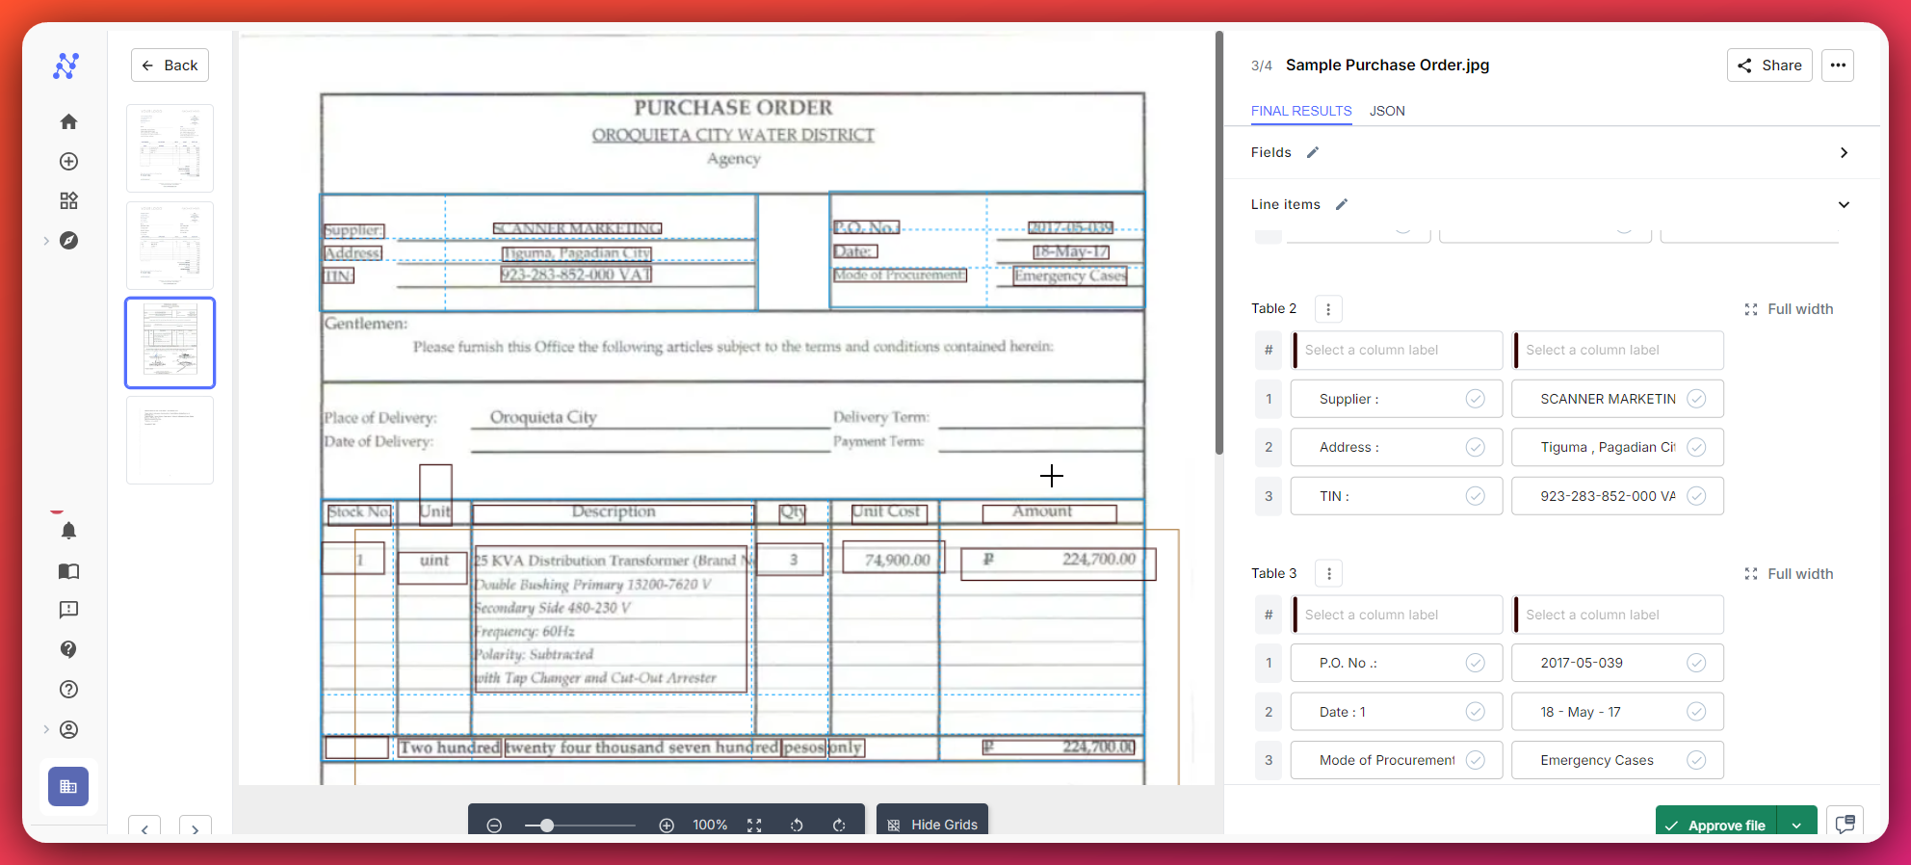Image resolution: width=1911 pixels, height=865 pixels.
Task: Verify the P.O. No cell checkmark
Action: click(x=1475, y=663)
